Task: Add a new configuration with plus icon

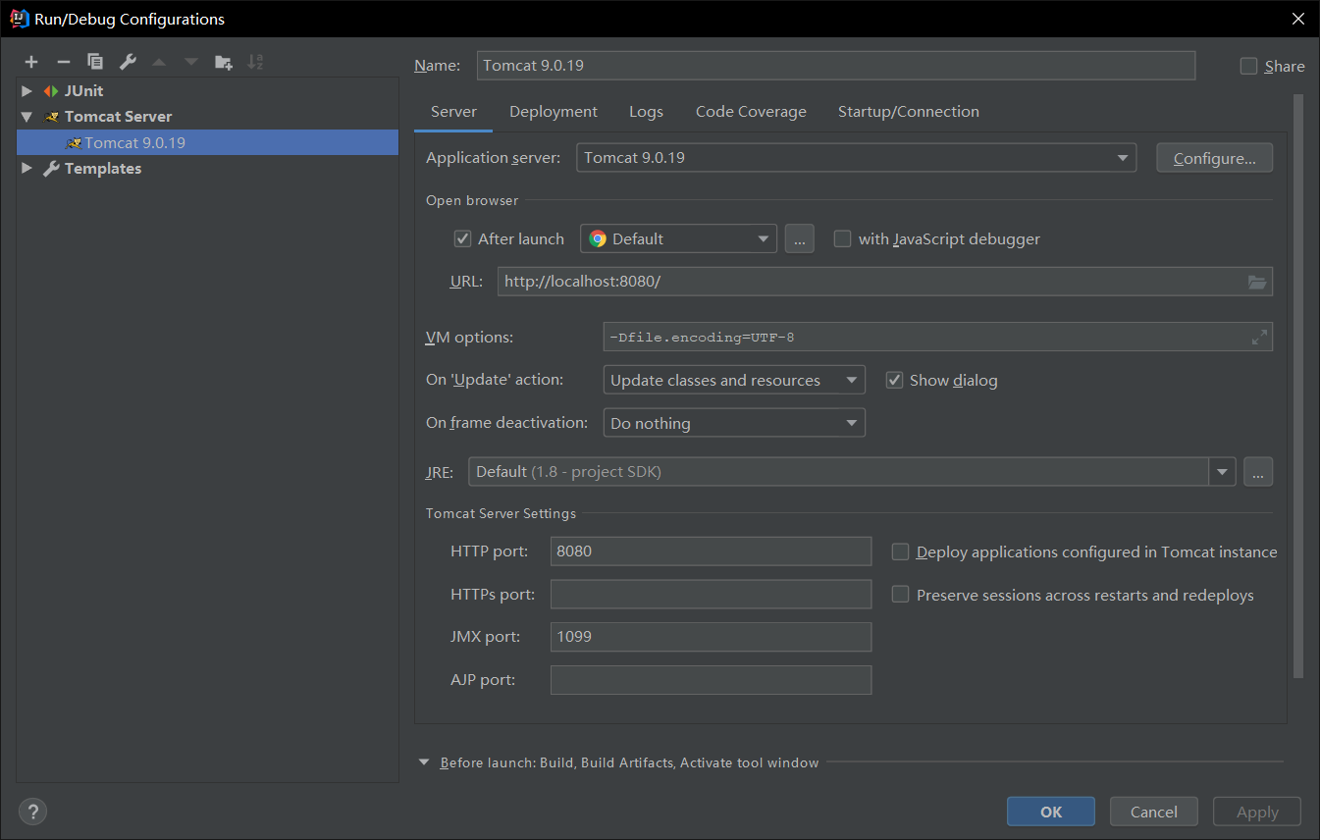Action: (x=31, y=62)
